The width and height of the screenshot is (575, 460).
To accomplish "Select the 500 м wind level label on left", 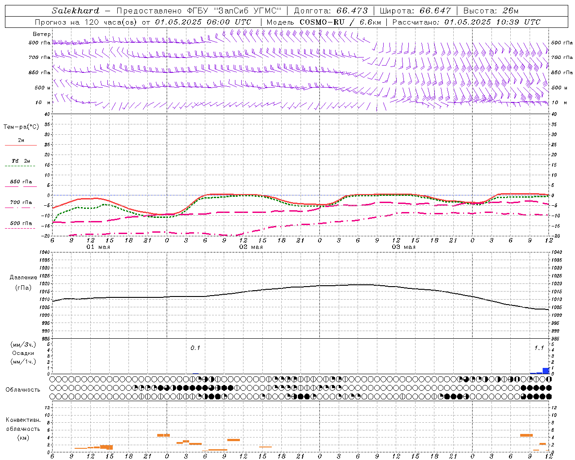I will point(43,88).
